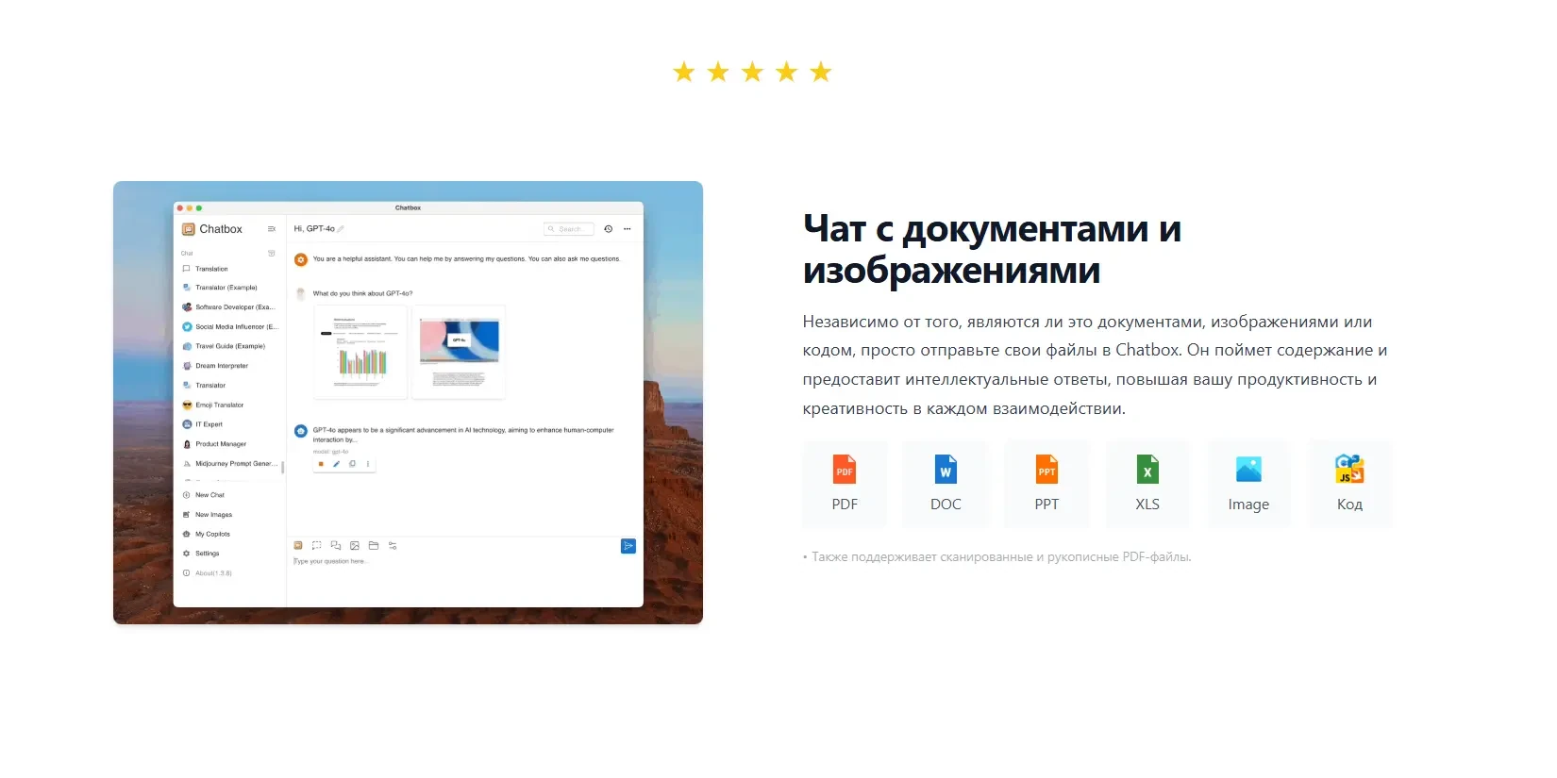Attach an image with the picture icon

(355, 545)
